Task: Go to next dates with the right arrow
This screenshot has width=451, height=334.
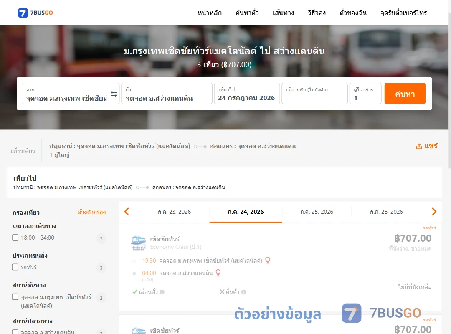Action: (x=434, y=212)
